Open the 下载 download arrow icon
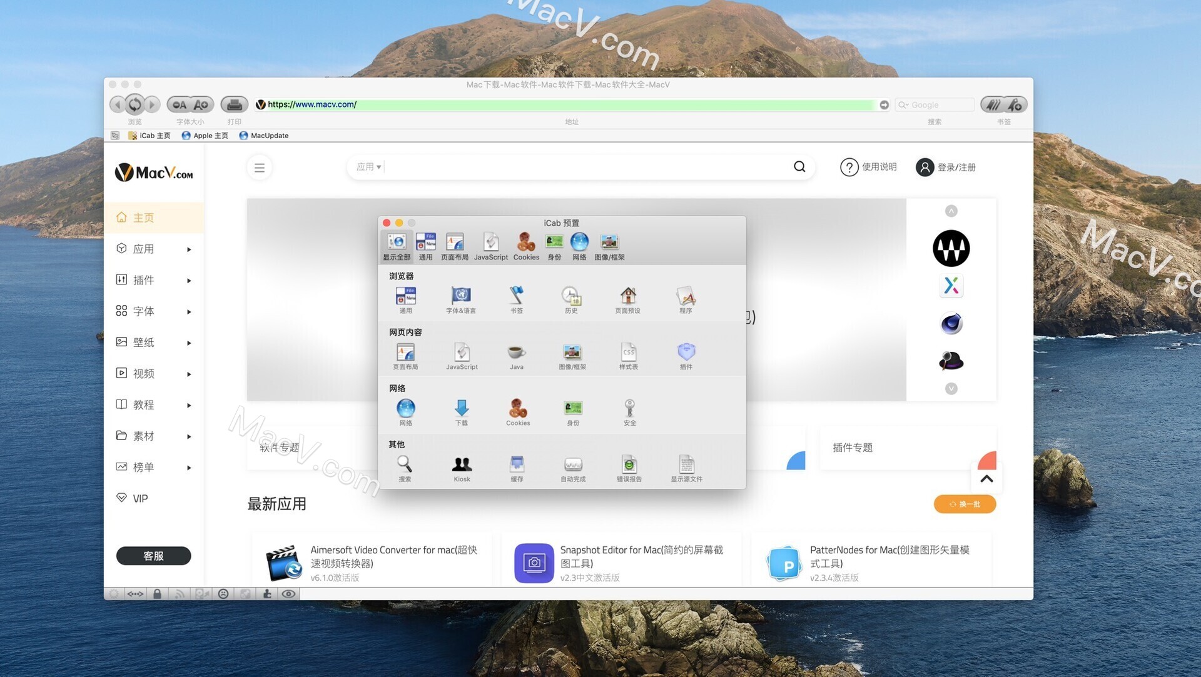Screen dimensions: 1201x677 [462, 412]
